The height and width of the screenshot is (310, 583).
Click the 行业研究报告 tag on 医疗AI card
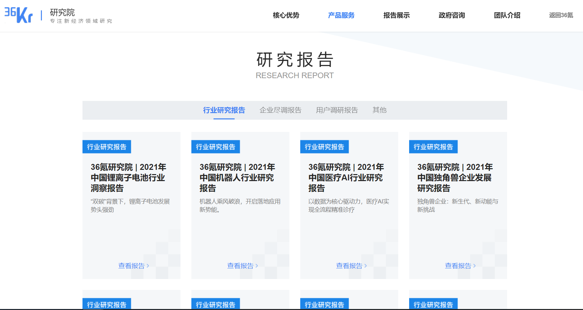pos(324,147)
